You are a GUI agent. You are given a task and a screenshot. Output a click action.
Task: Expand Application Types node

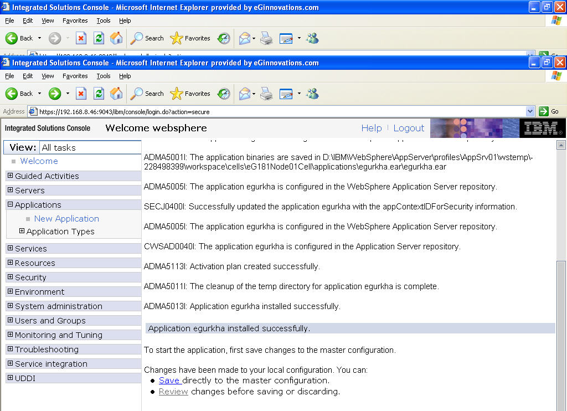coord(22,231)
